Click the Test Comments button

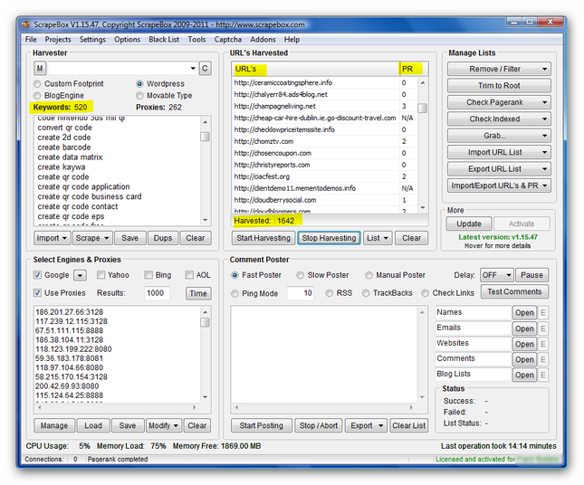(514, 292)
